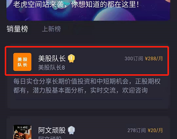177x139 pixels.
Task: Switch to the 上新榜 tab
Action: pos(51,29)
